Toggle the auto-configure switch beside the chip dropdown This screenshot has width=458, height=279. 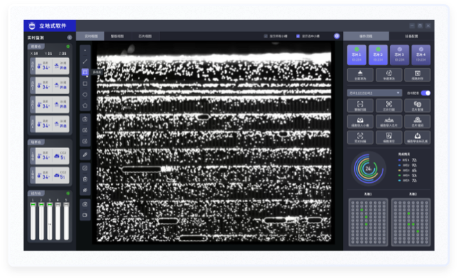coord(425,93)
